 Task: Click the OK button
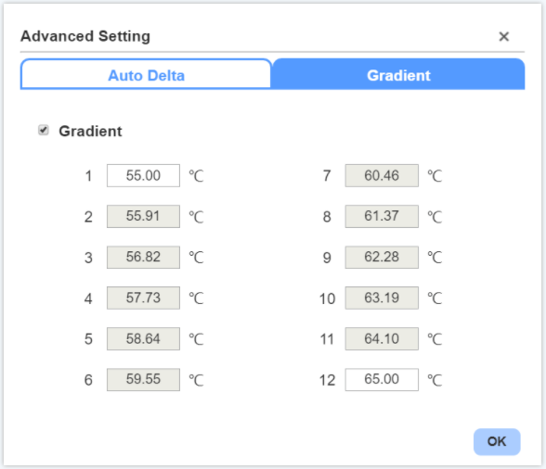(x=497, y=441)
